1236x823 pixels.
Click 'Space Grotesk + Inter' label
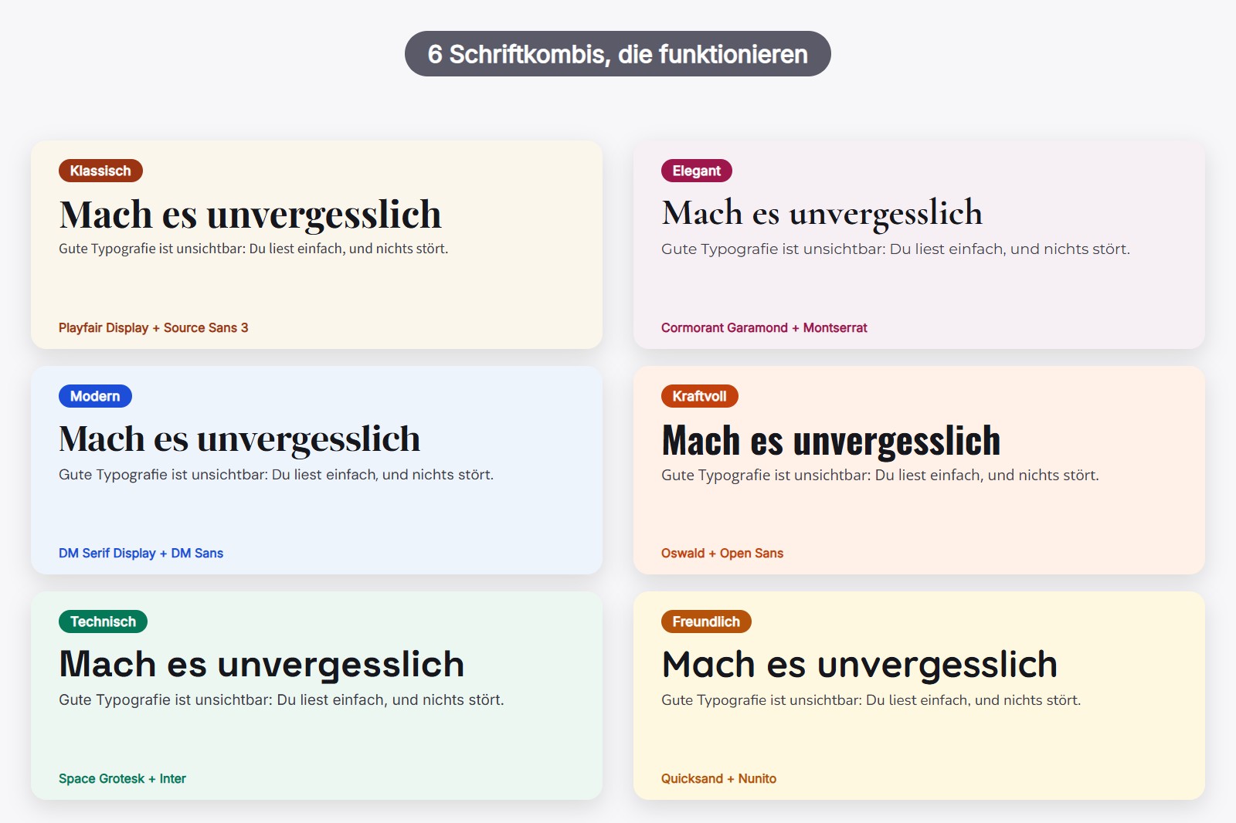122,779
